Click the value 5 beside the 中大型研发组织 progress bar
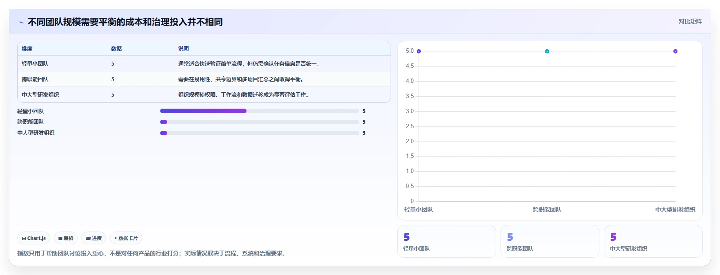 click(364, 133)
